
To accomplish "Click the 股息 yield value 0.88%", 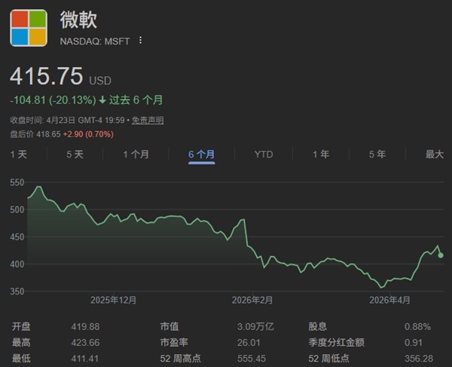I will [x=417, y=326].
